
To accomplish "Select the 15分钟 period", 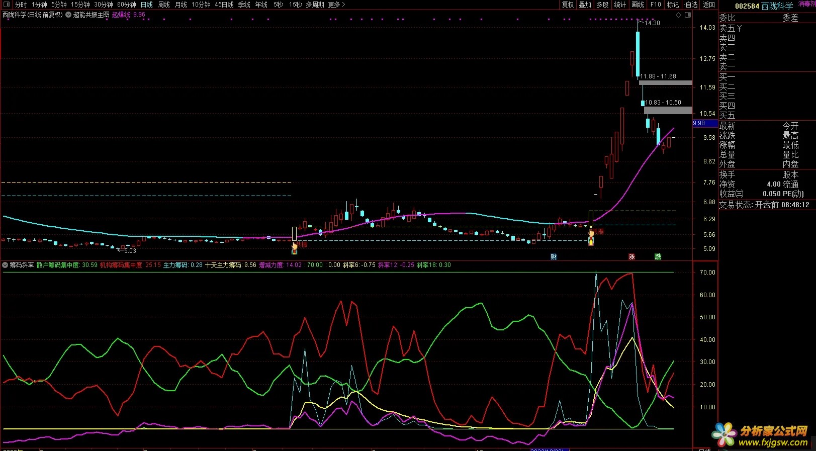I will [x=80, y=5].
